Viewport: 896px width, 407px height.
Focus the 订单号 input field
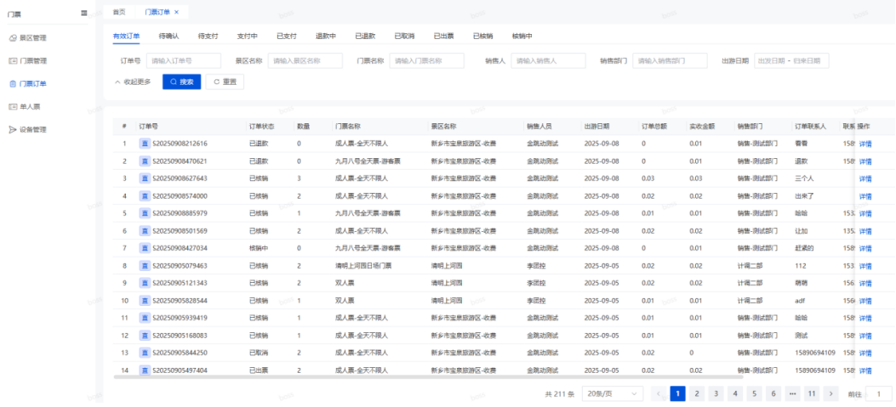click(183, 60)
